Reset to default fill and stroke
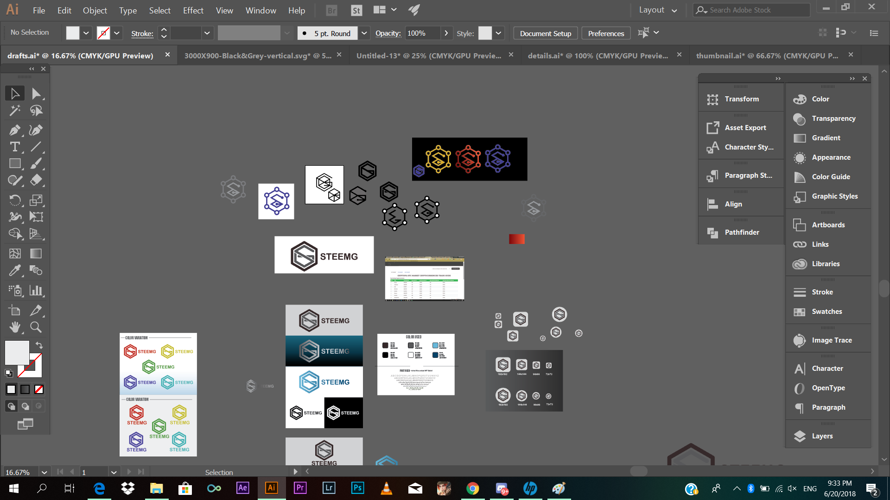 pyautogui.click(x=9, y=373)
